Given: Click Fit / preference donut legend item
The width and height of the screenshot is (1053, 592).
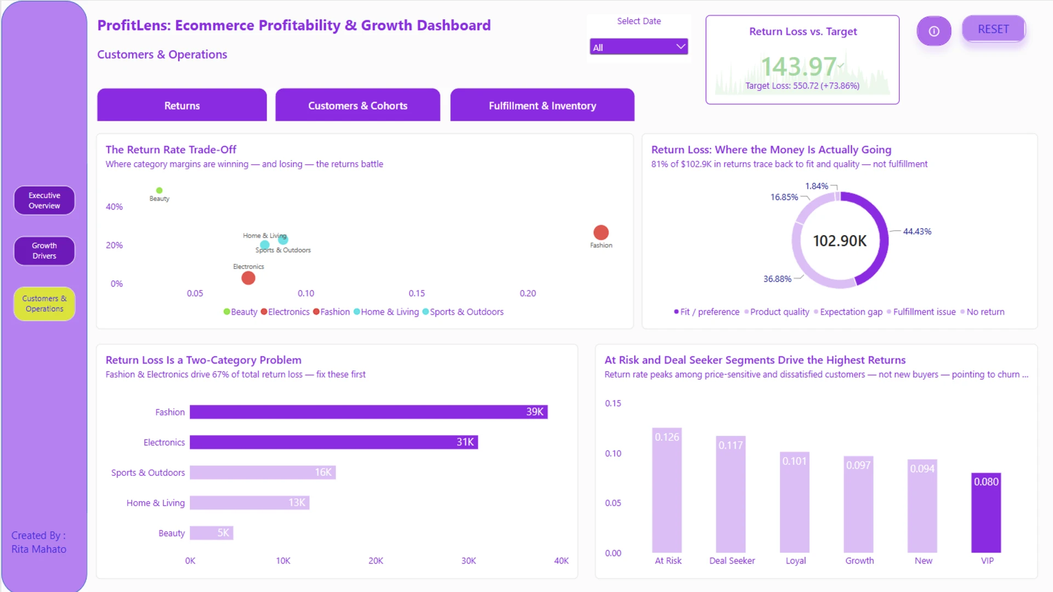Looking at the screenshot, I should coord(706,312).
